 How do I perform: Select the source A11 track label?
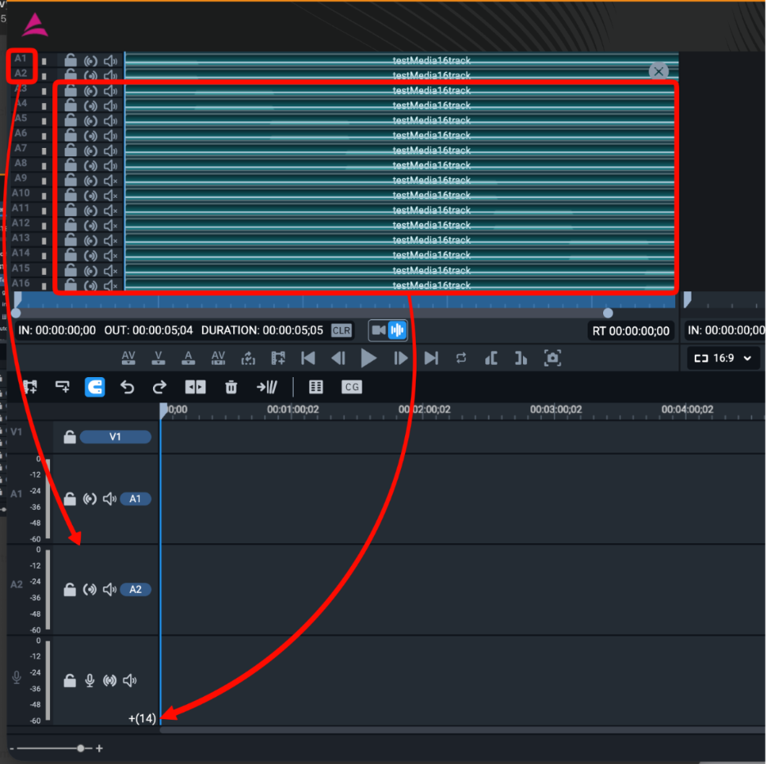click(x=20, y=208)
